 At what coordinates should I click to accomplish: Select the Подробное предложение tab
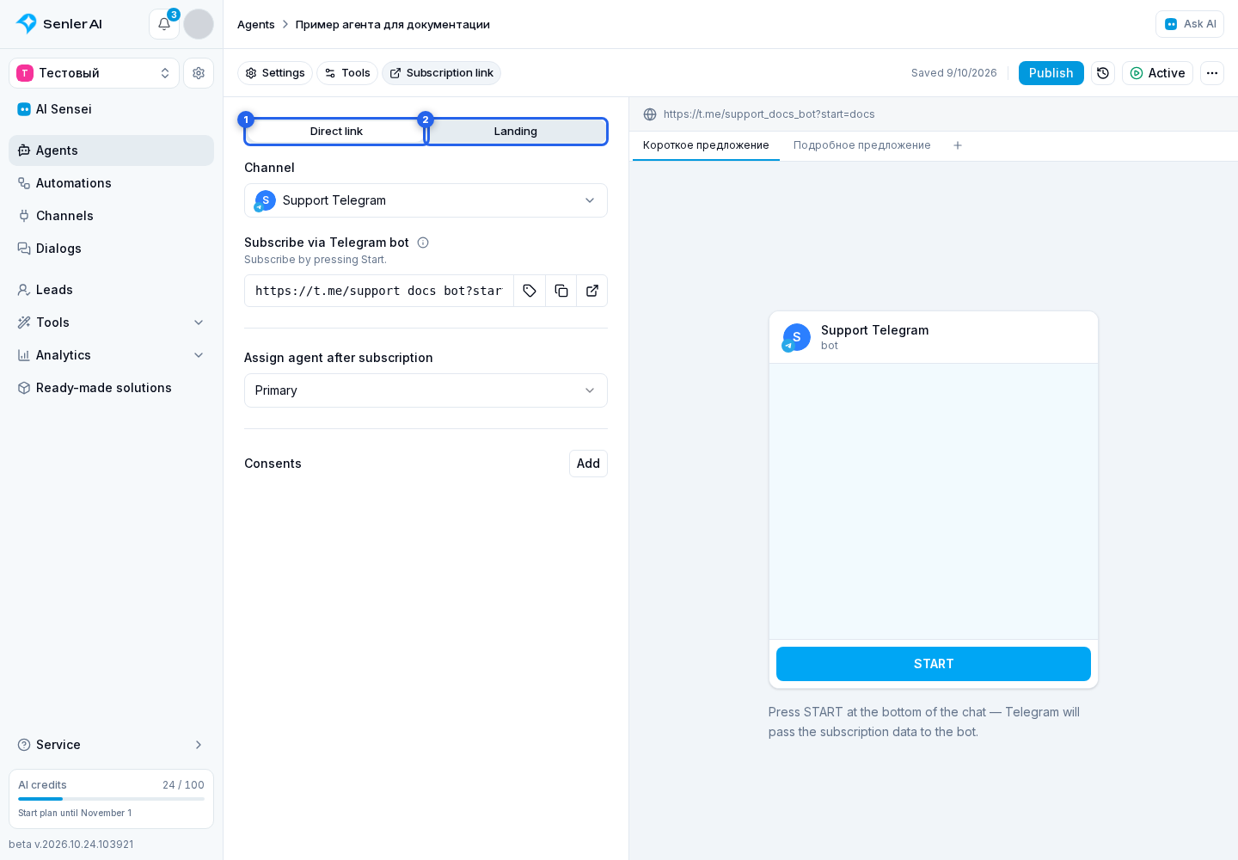(861, 145)
